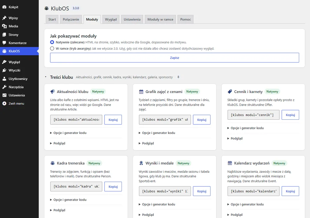
Task: Open the Moduły w ramce tab
Action: [160, 20]
